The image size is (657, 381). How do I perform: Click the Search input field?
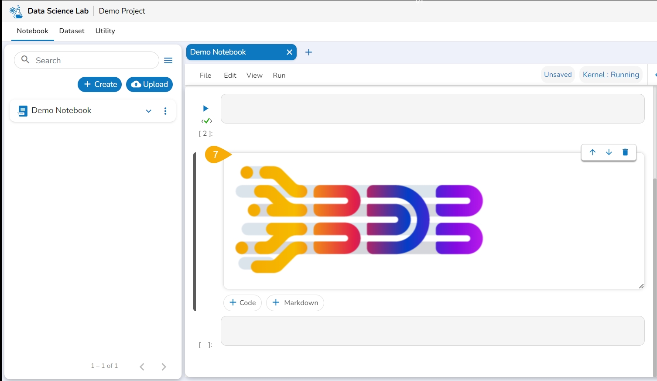86,60
